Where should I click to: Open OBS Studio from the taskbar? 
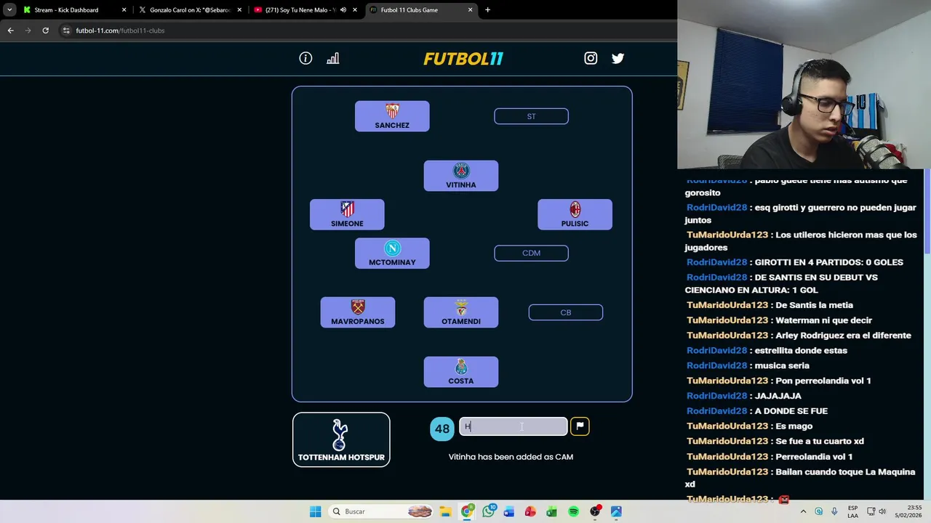click(595, 511)
